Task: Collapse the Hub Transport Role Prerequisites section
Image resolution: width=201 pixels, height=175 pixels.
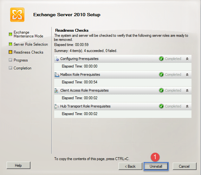Action: coord(187,106)
